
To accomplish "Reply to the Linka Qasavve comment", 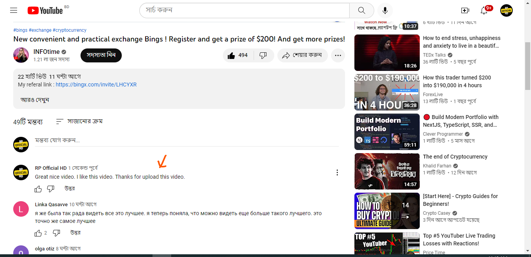I will (x=75, y=233).
